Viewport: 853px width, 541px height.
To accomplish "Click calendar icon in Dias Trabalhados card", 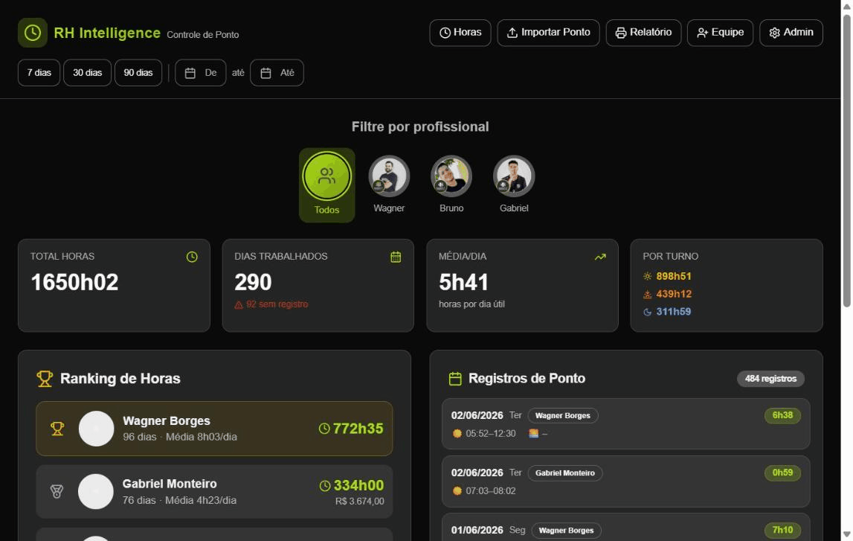I will pos(396,257).
